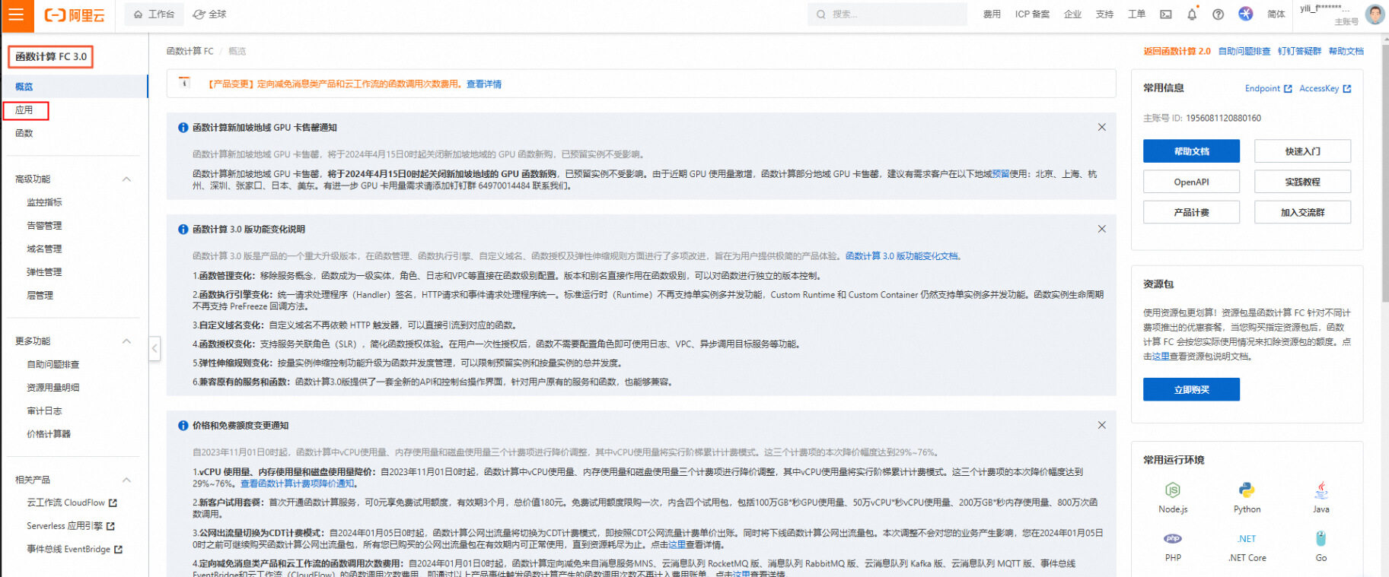Open the help question mark icon
The image size is (1389, 577).
1219,14
